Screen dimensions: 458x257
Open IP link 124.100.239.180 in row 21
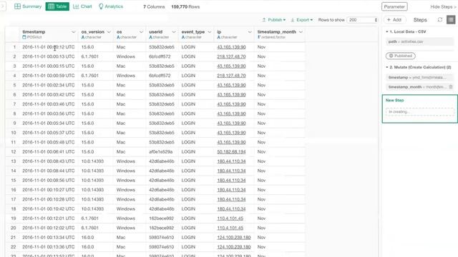tap(234, 238)
